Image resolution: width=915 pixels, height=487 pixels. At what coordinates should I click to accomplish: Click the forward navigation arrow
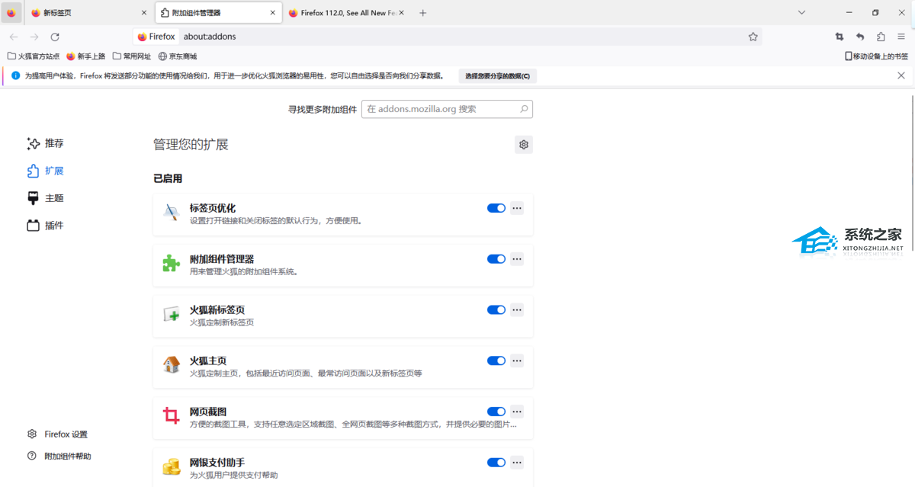tap(34, 37)
